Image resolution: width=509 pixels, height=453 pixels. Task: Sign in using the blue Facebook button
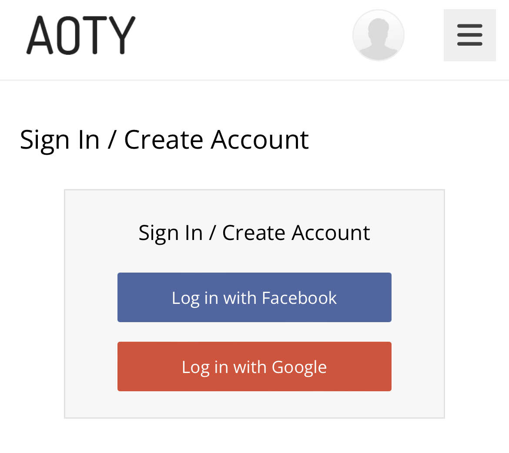click(254, 297)
